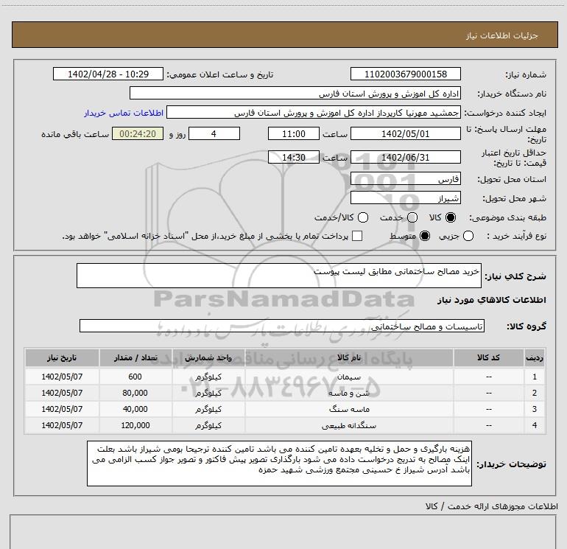Click the delivery city field شیراز
567x549 pixels.
click(405, 198)
